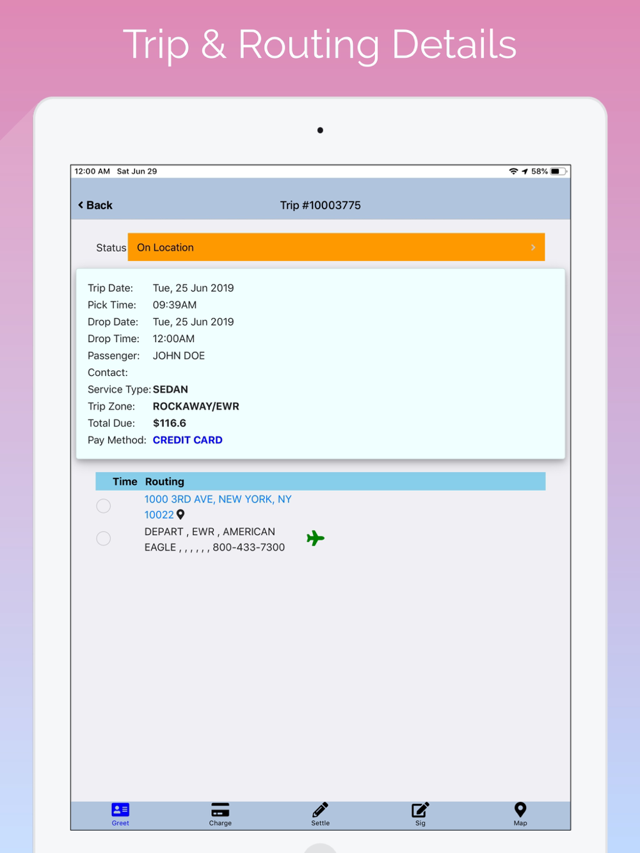Tap the Service Type value SEDAN
640x853 pixels.
click(x=170, y=389)
